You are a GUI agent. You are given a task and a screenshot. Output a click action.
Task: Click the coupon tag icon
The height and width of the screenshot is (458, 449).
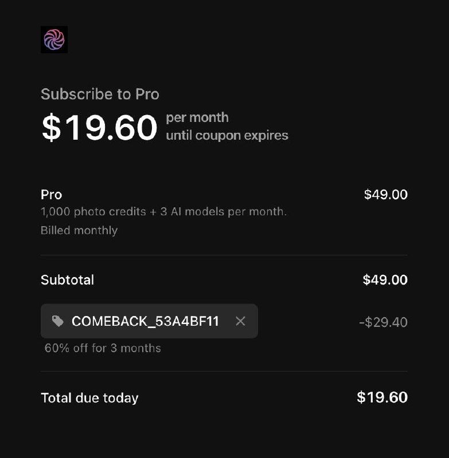[58, 321]
